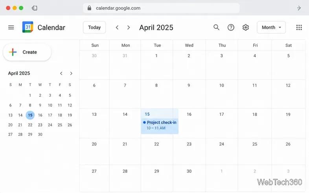This screenshot has width=309, height=193.
Task: Open the main hamburger menu
Action: (x=11, y=27)
